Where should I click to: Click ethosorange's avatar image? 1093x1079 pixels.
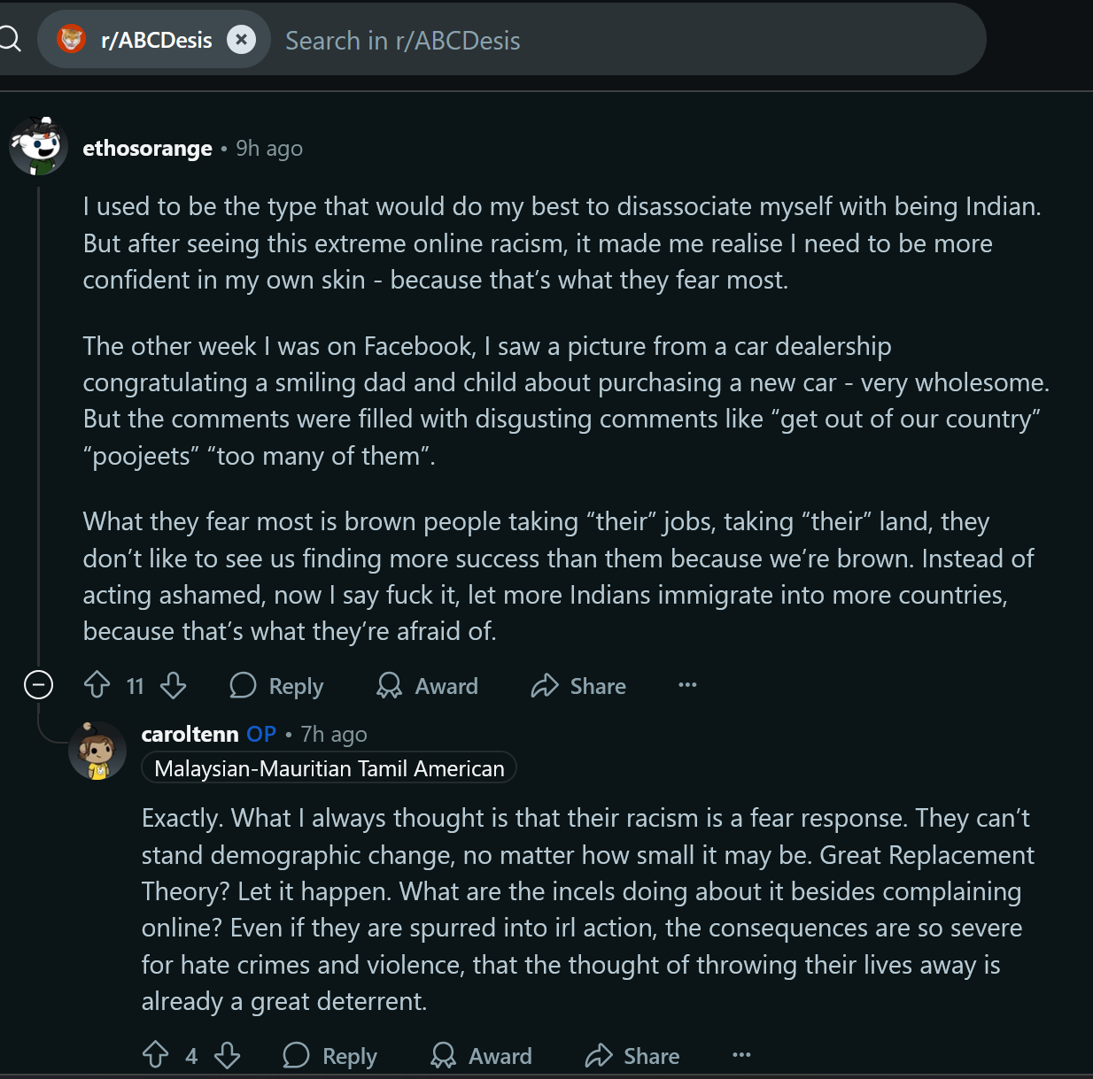(x=39, y=145)
